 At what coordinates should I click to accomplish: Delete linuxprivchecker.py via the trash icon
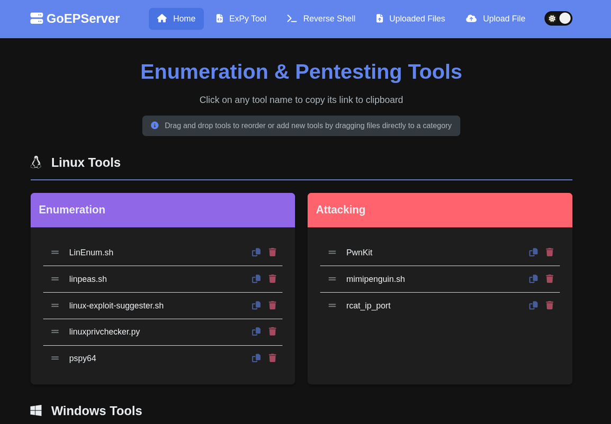[272, 331]
